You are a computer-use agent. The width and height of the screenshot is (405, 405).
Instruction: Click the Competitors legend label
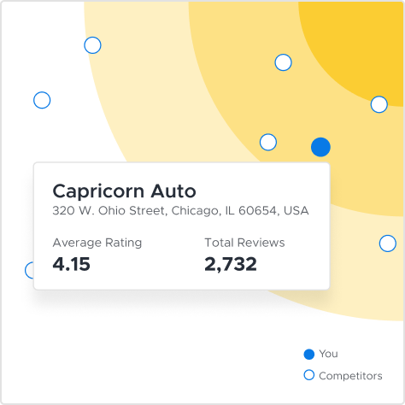[350, 376]
